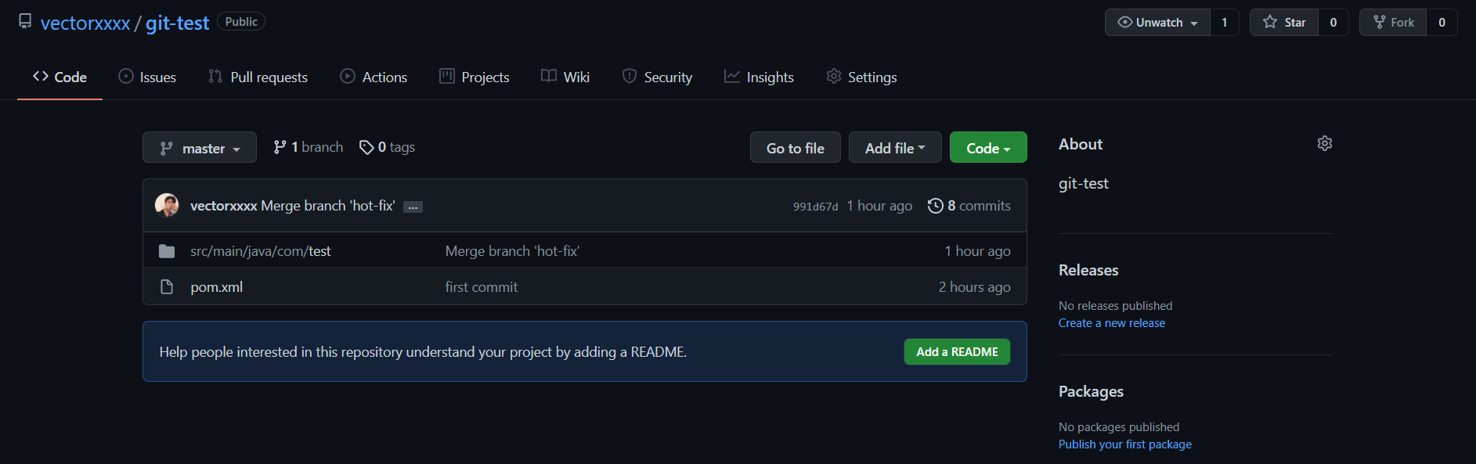Click the Add a README button
The height and width of the screenshot is (464, 1476).
pyautogui.click(x=957, y=352)
